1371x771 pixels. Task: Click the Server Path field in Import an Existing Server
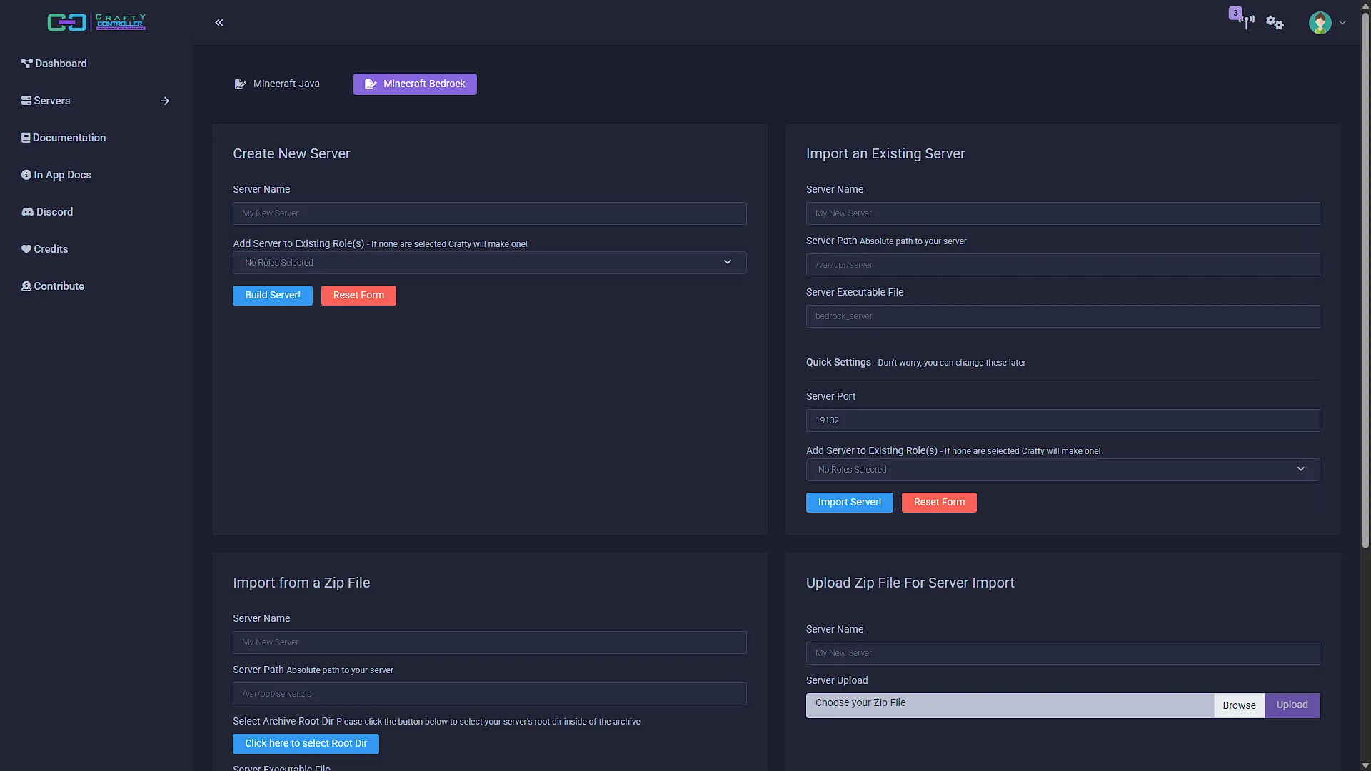[1063, 265]
